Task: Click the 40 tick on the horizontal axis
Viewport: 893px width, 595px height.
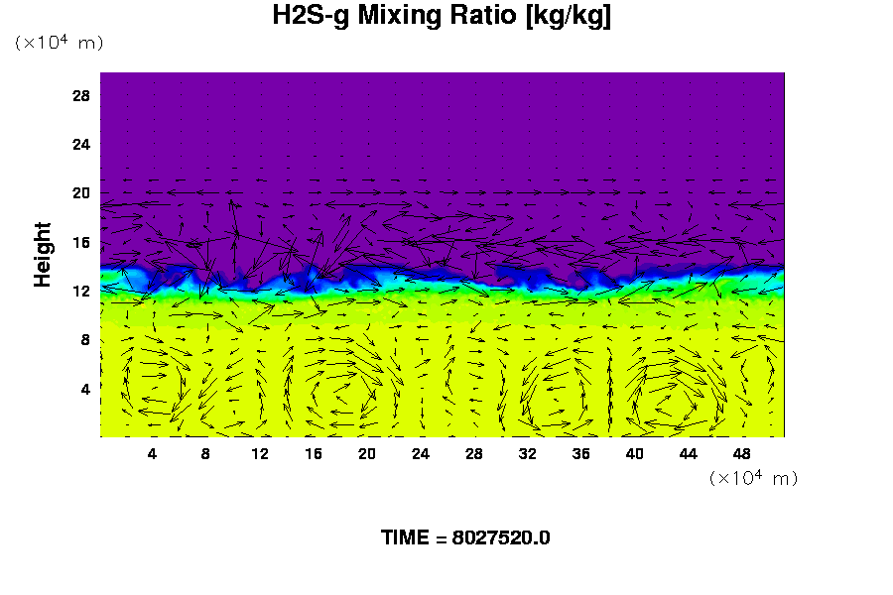Action: coord(635,453)
